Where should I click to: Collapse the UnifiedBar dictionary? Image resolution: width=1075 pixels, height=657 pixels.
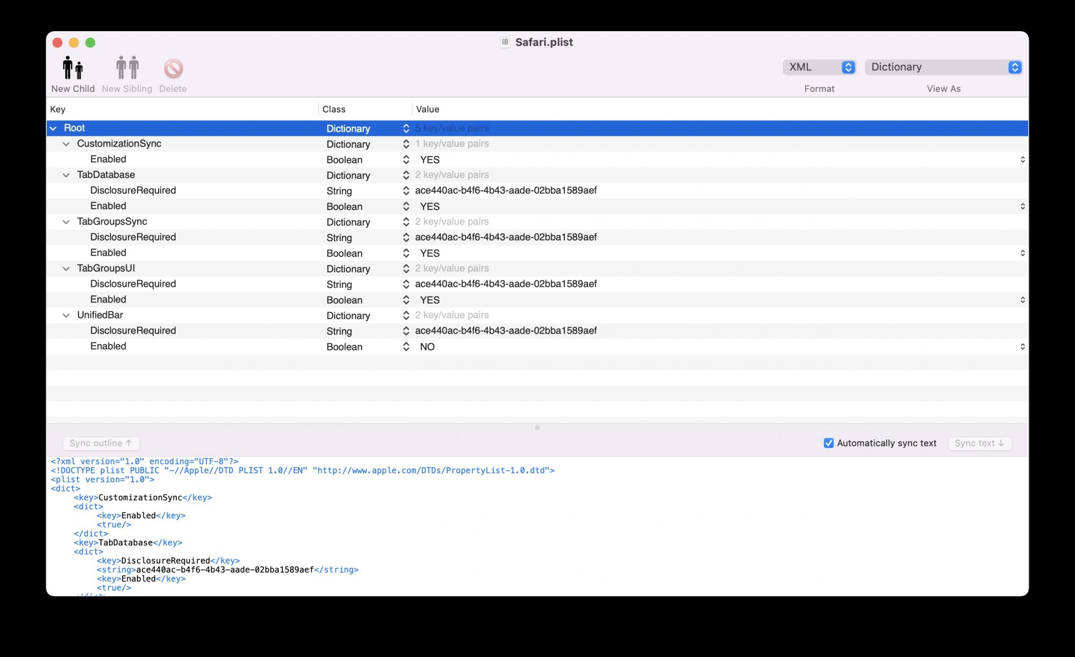[66, 315]
